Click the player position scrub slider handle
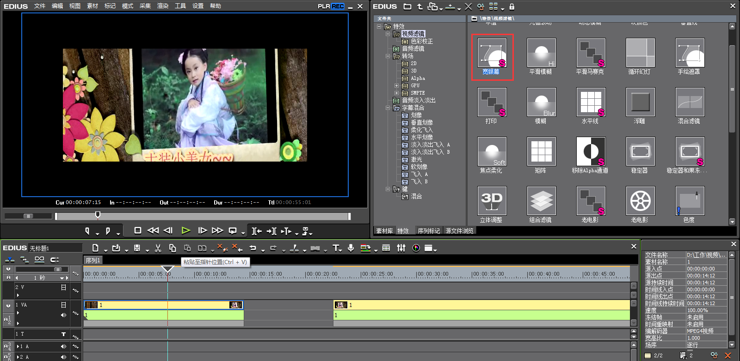The image size is (740, 361). tap(98, 215)
